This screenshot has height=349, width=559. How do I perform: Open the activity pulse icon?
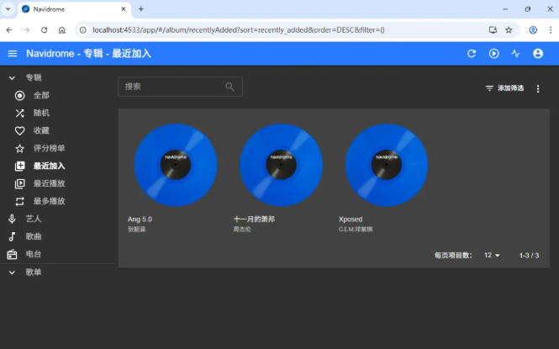(515, 54)
